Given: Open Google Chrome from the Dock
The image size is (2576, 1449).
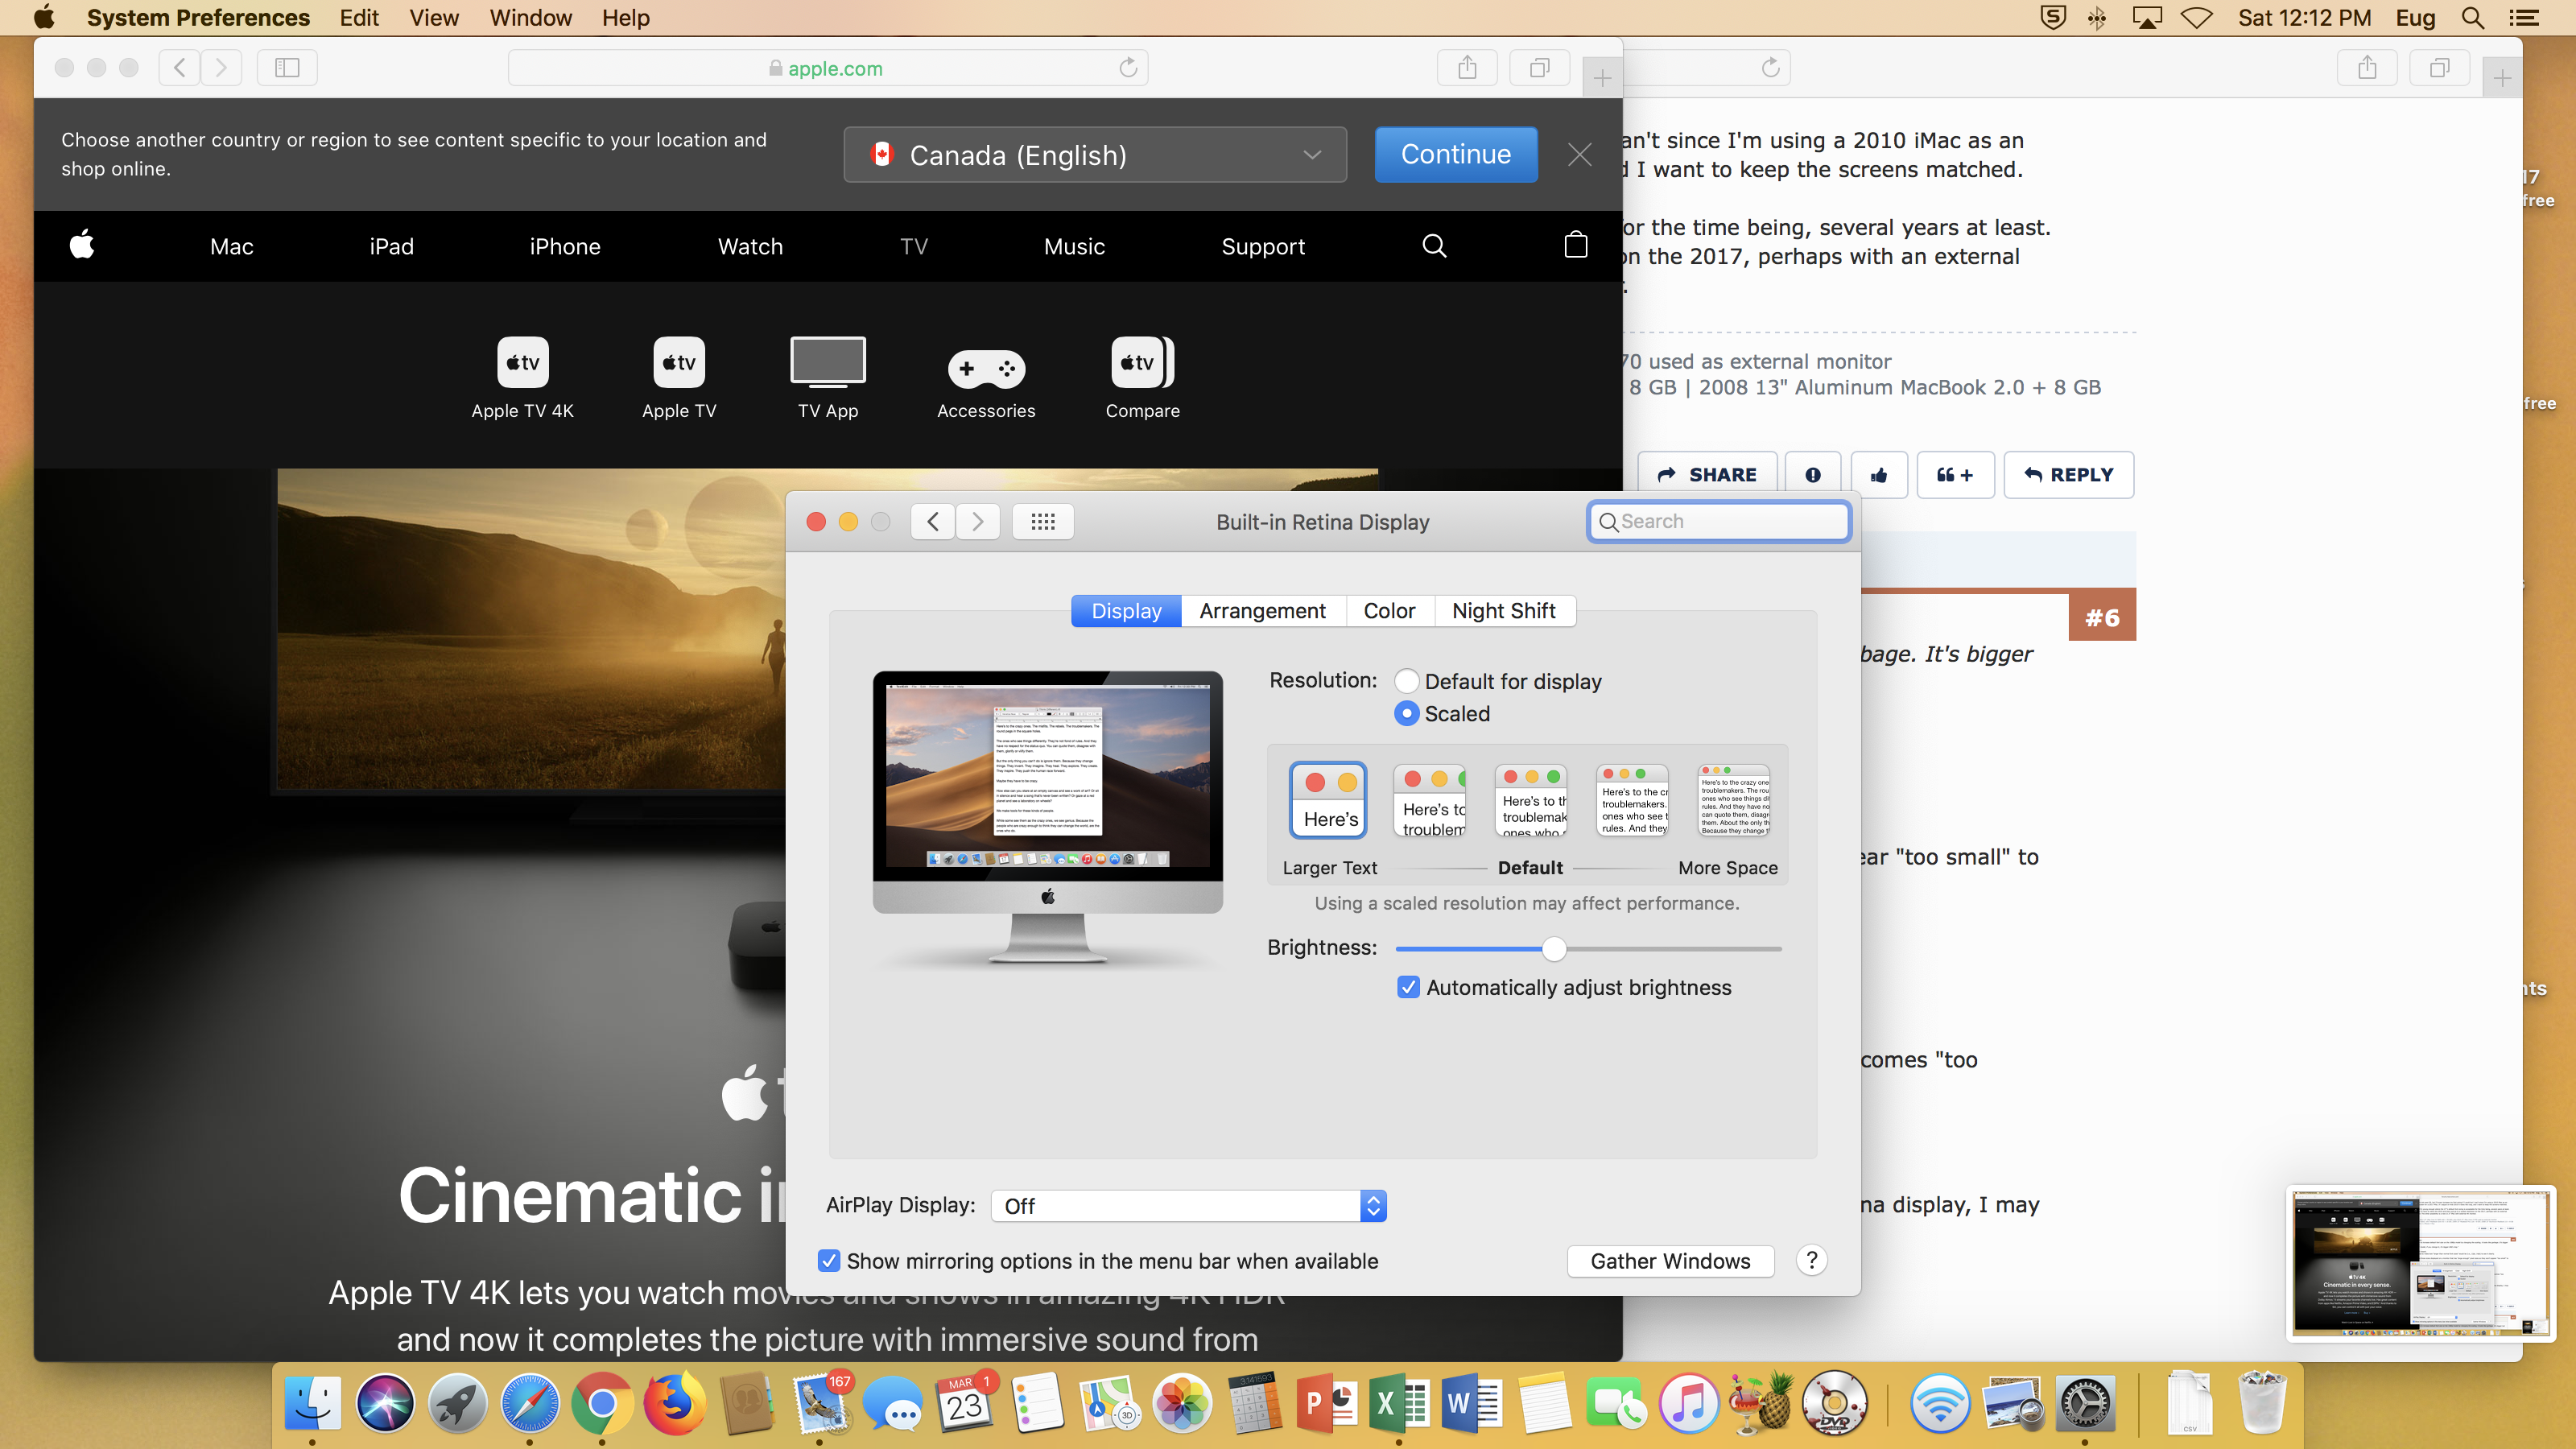Looking at the screenshot, I should coord(602,1403).
